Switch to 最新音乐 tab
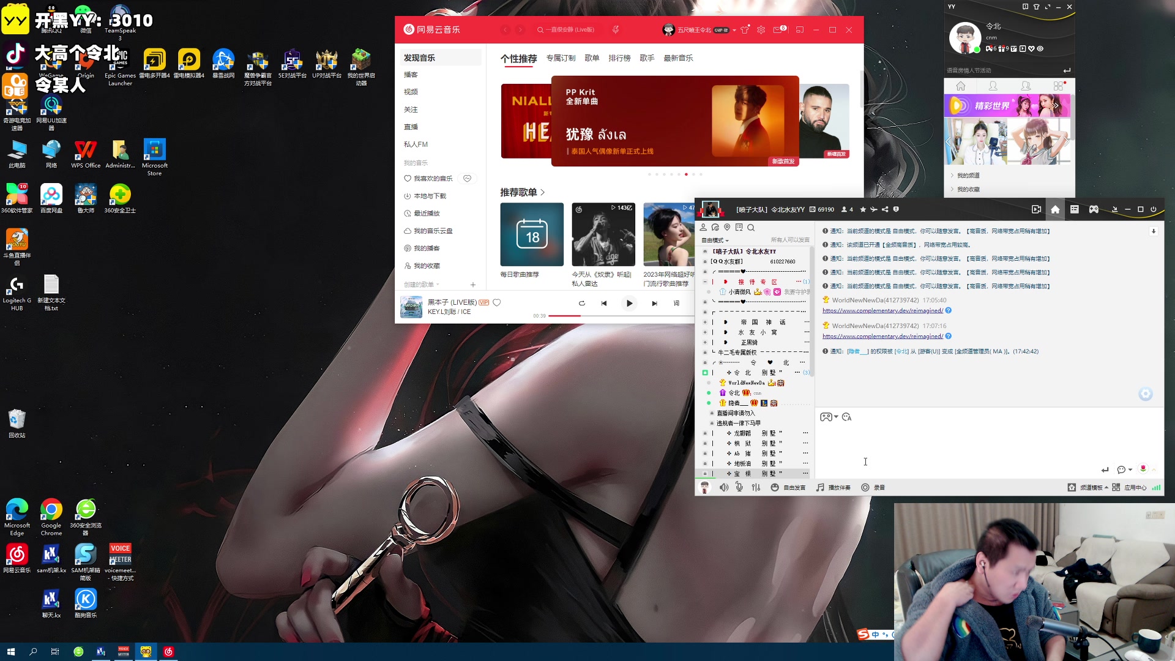This screenshot has height=661, width=1175. [678, 58]
